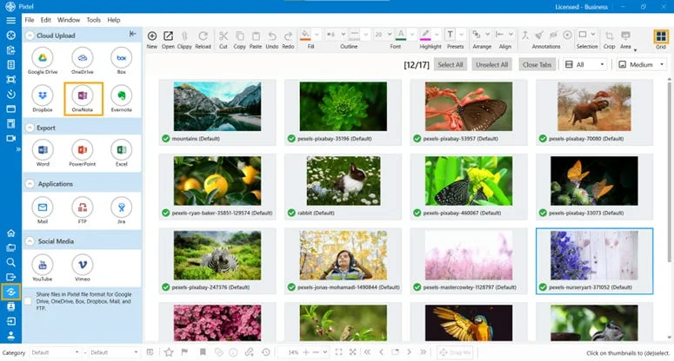Click the Unselect All button
The width and height of the screenshot is (674, 361).
pyautogui.click(x=491, y=65)
